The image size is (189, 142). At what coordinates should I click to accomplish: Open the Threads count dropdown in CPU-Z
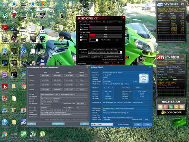pos(94,40)
